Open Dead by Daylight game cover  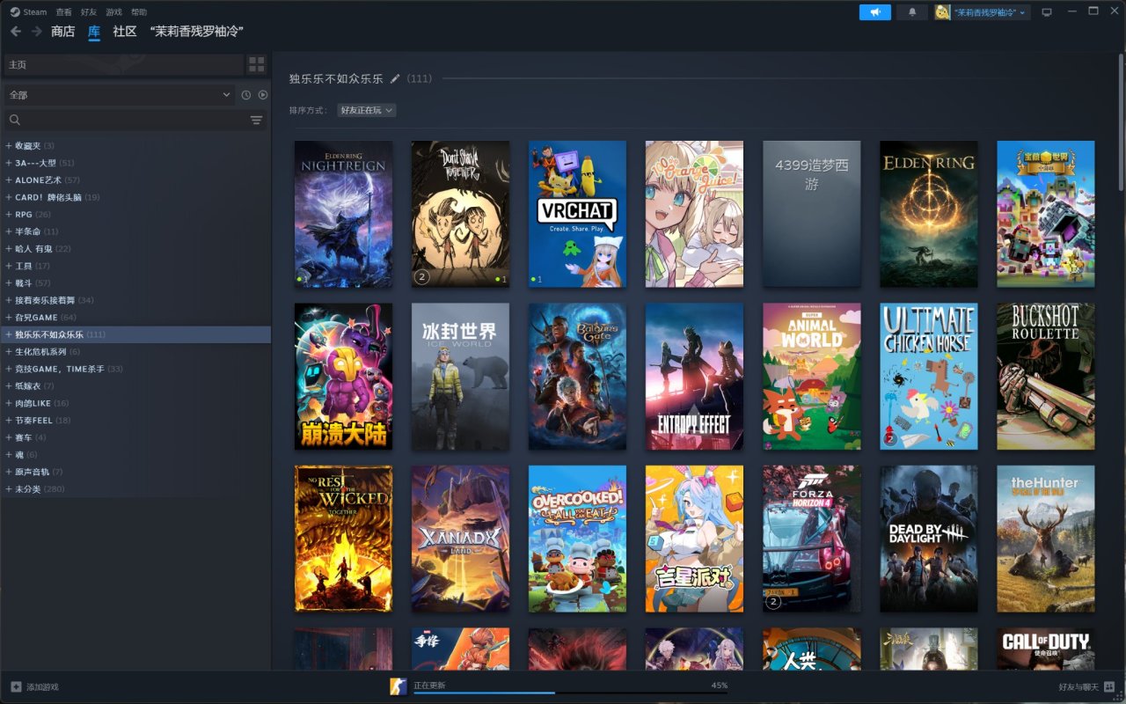point(928,539)
